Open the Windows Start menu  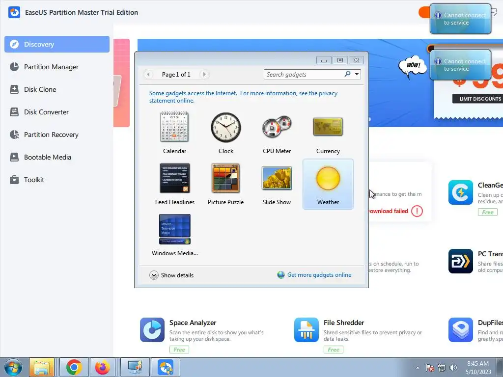click(13, 367)
